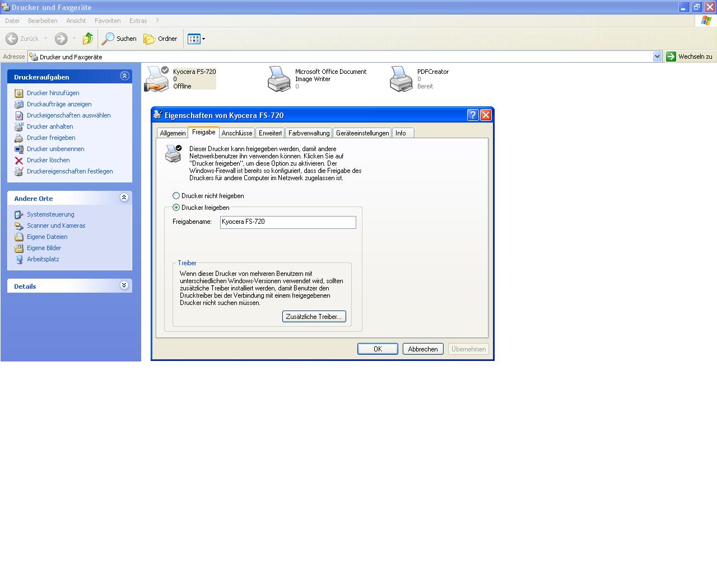Click the Freigabe tab
717x573 pixels.
click(203, 132)
